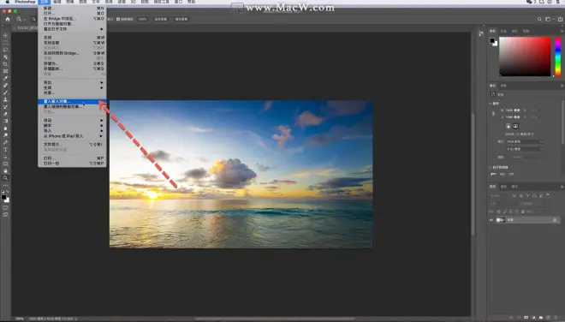Image resolution: width=565 pixels, height=322 pixels.
Task: Expand the Export submenu
Action: pyautogui.click(x=72, y=82)
